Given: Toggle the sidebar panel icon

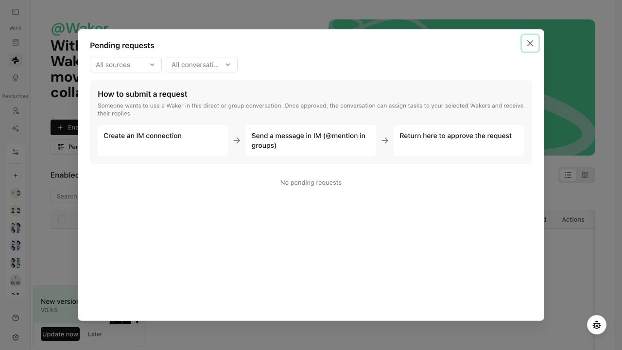Looking at the screenshot, I should pyautogui.click(x=16, y=12).
